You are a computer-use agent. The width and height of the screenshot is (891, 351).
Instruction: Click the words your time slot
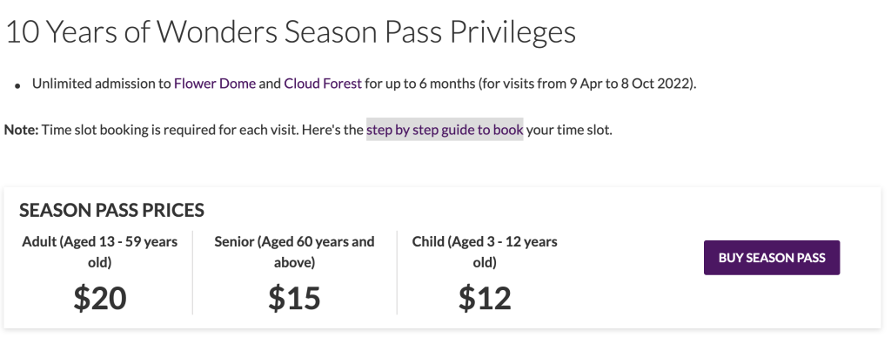(x=569, y=131)
